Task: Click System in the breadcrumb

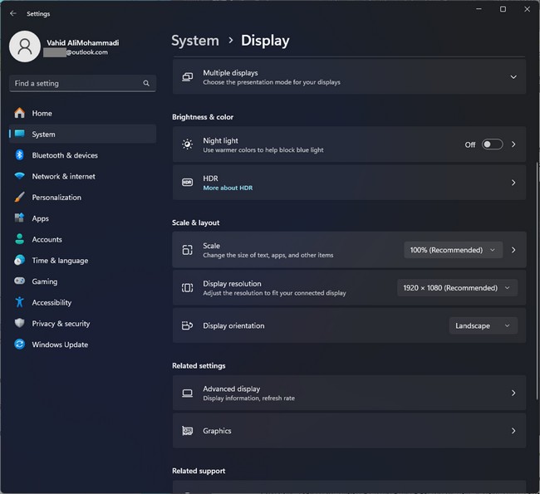Action: click(195, 41)
